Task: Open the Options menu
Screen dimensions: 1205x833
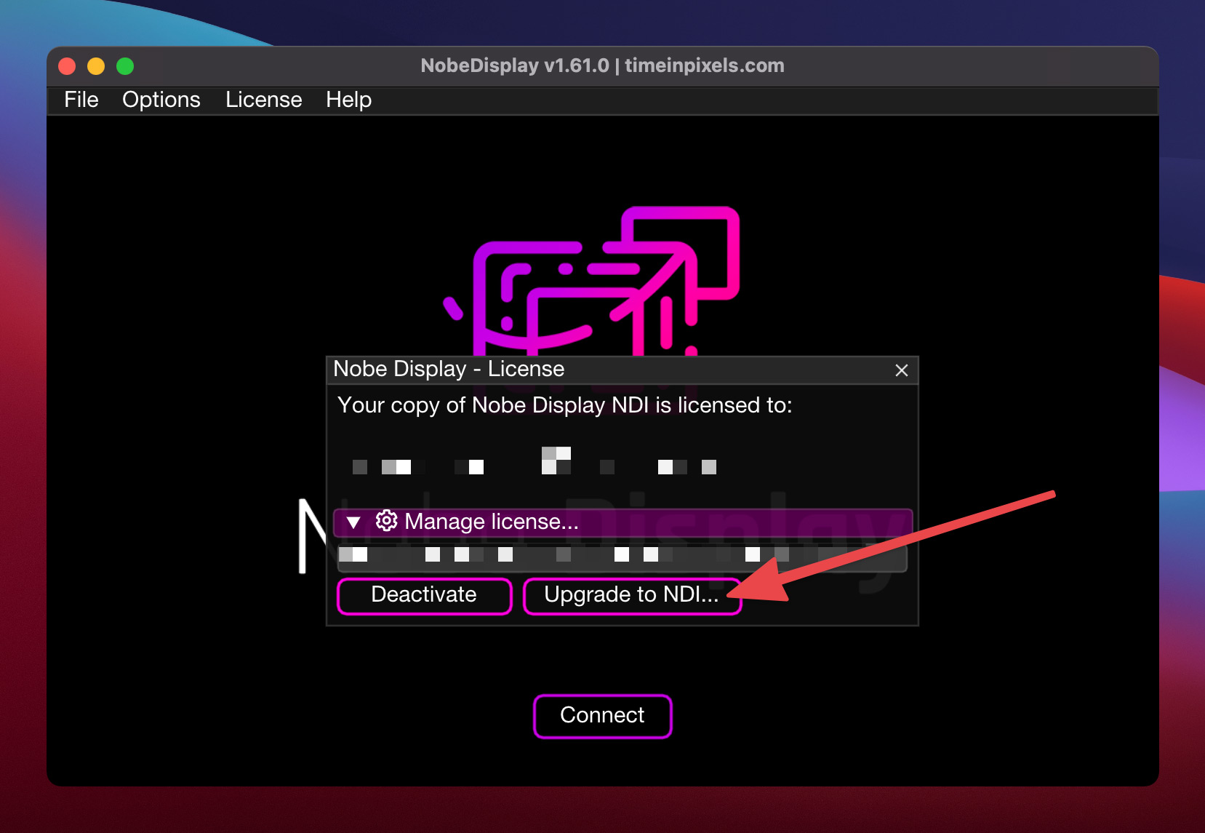Action: point(161,100)
